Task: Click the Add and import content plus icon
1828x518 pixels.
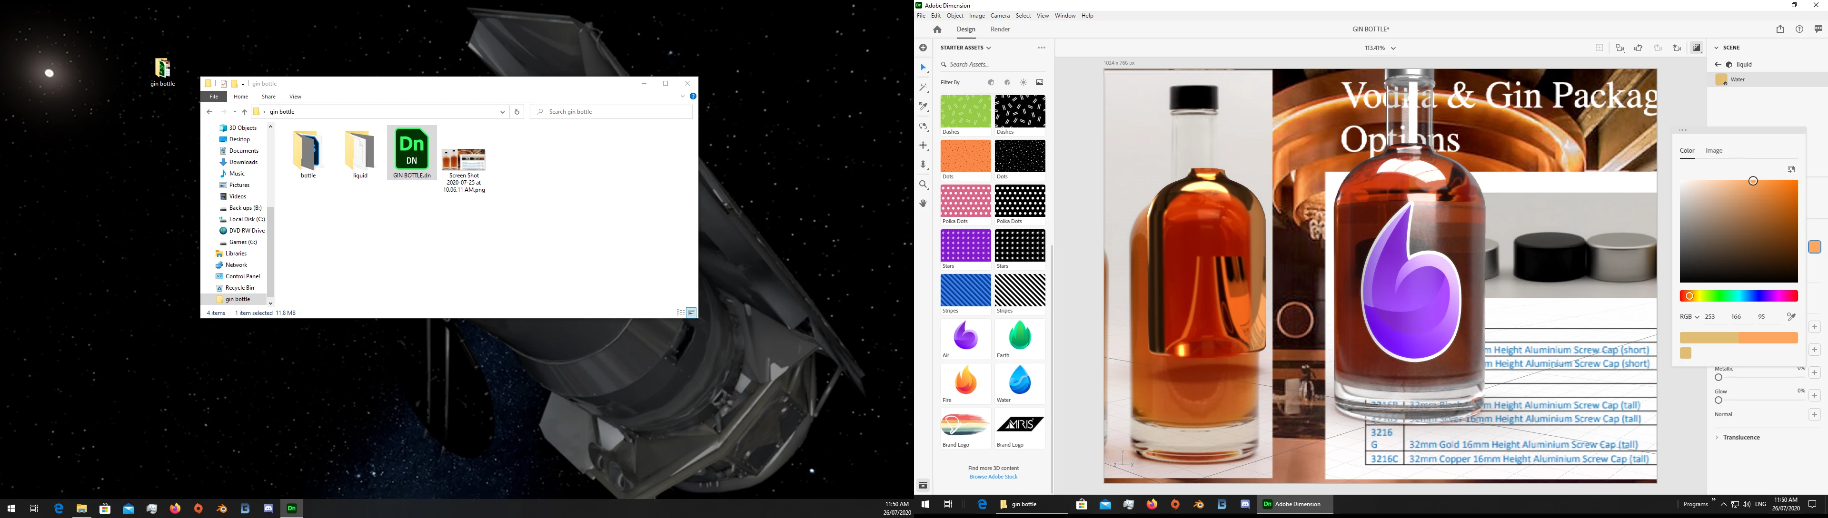Action: click(923, 48)
